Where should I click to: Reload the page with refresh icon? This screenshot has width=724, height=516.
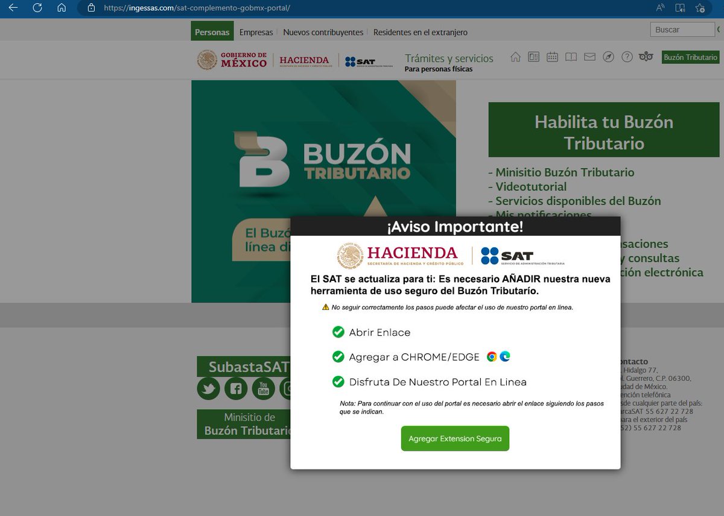37,8
